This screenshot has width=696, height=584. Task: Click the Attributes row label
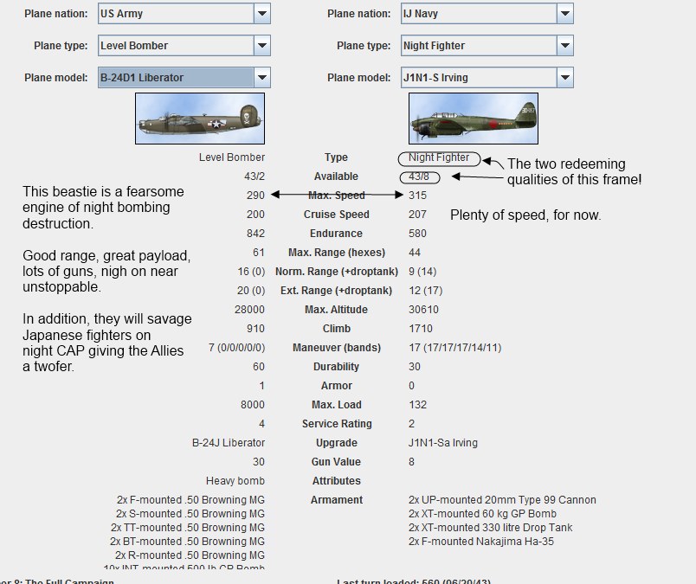337,481
